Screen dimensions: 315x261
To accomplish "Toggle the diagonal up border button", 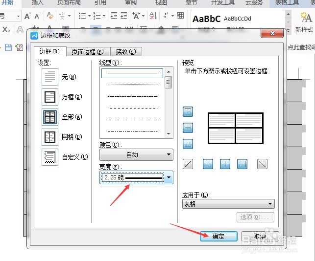I will click(188, 164).
